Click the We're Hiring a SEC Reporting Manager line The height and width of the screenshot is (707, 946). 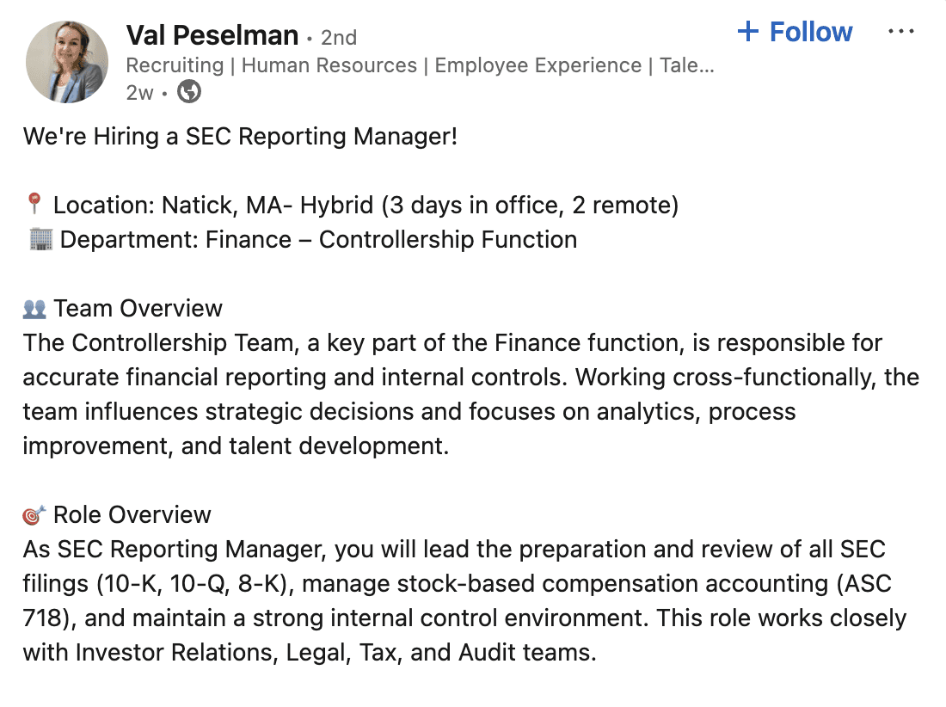click(x=240, y=137)
